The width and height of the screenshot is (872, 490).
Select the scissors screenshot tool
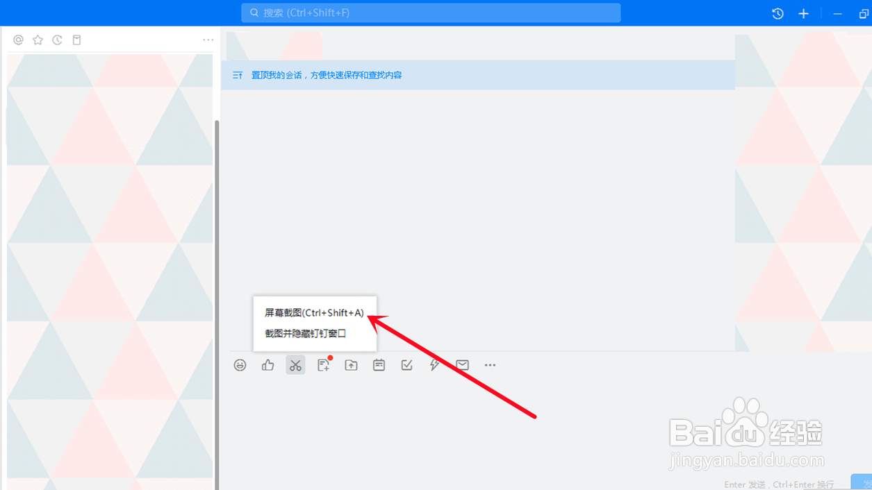click(x=295, y=364)
